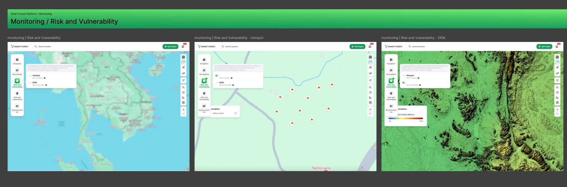Zoom out on the first frame map
Viewport: 567px width, 187px height.
click(x=183, y=114)
